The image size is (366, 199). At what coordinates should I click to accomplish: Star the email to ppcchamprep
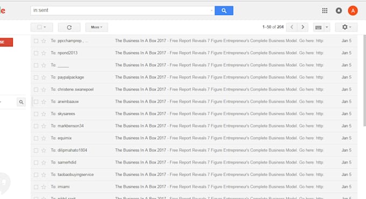tap(44, 41)
